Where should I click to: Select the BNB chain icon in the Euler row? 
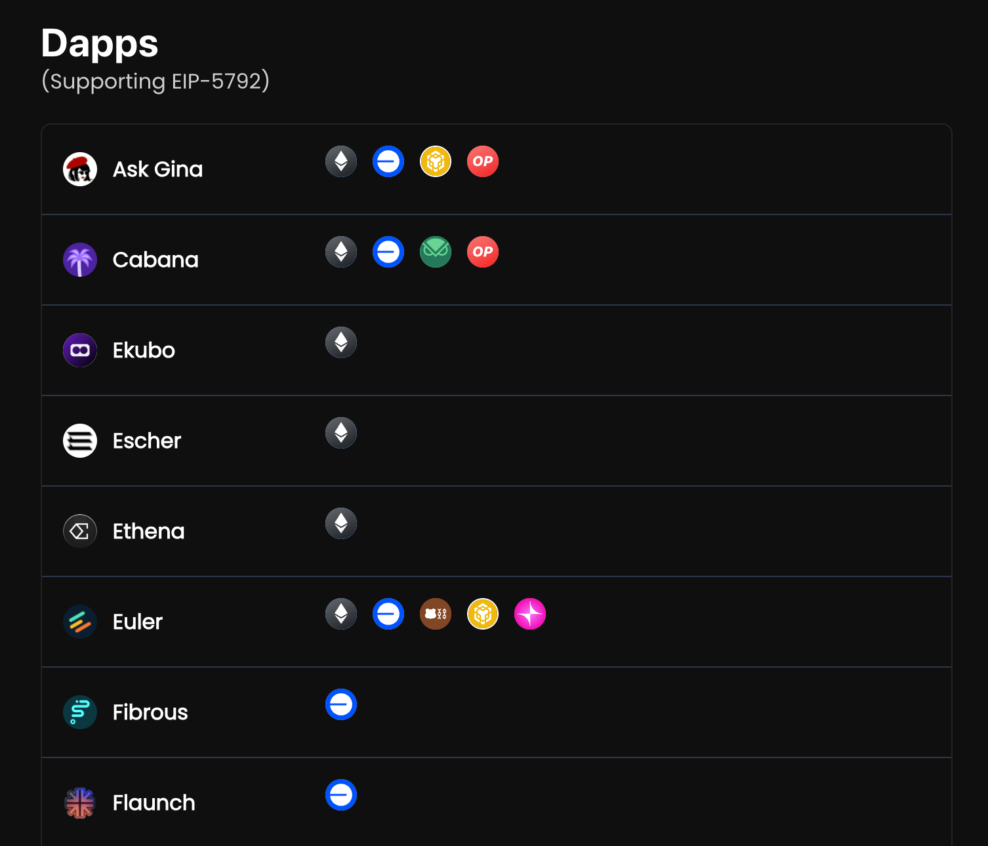point(483,614)
